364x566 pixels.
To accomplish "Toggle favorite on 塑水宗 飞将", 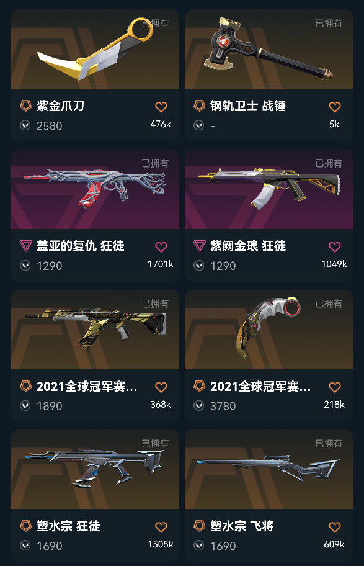I will [334, 527].
